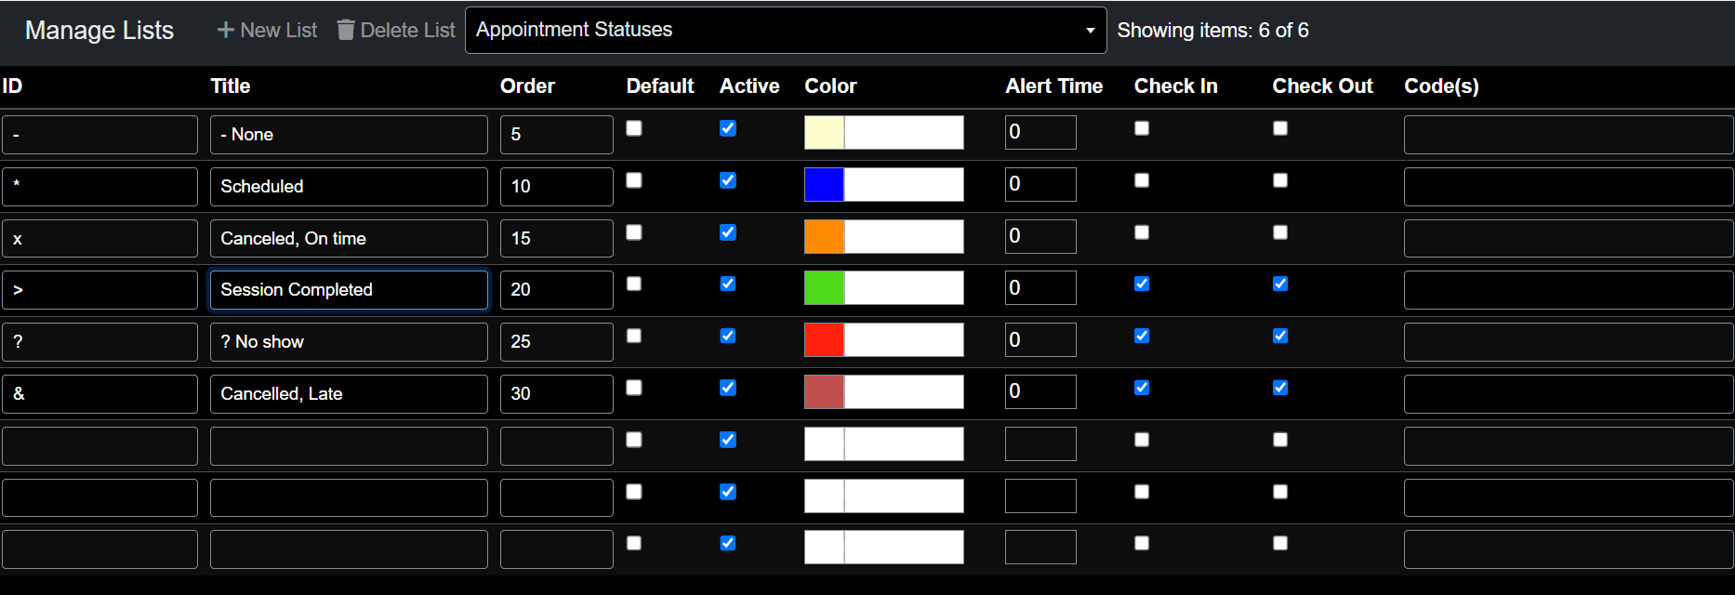
Task: Pick the blue color swatch for Scheduled
Action: pyautogui.click(x=824, y=185)
